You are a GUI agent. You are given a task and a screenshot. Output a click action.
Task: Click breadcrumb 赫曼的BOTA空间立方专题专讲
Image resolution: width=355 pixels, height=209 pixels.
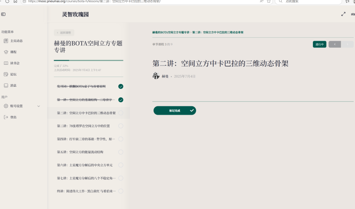[171, 32]
